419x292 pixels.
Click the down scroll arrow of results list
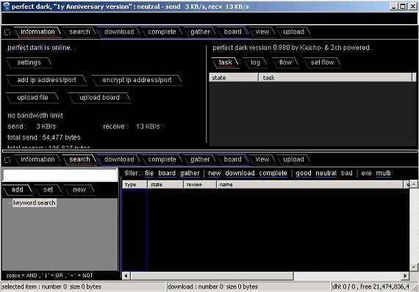click(x=414, y=267)
